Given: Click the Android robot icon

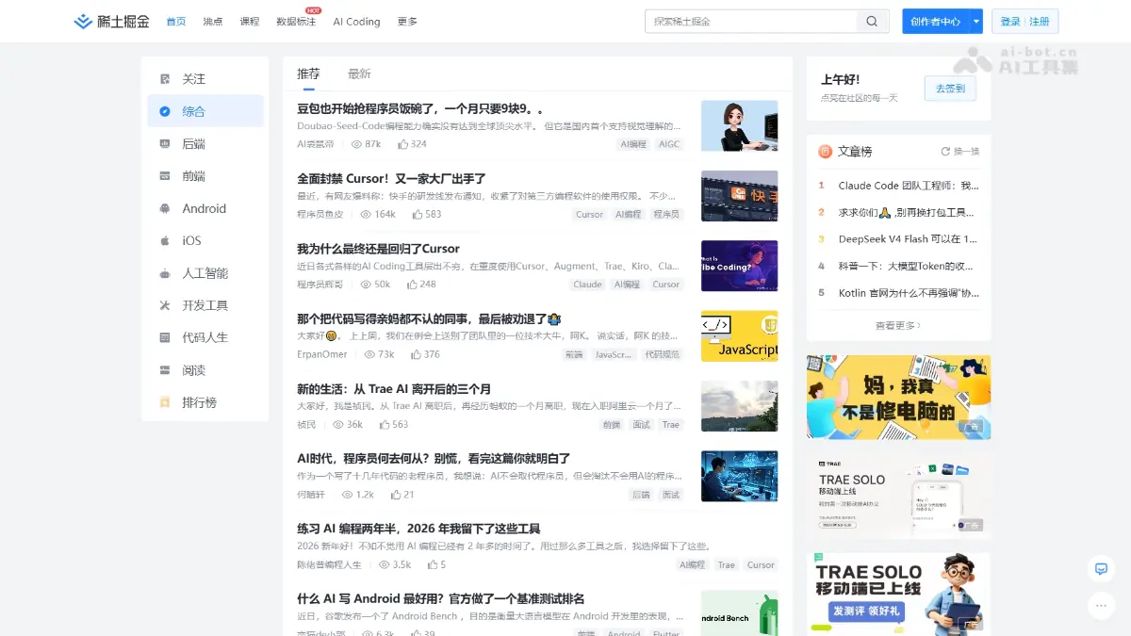Looking at the screenshot, I should click(x=165, y=208).
